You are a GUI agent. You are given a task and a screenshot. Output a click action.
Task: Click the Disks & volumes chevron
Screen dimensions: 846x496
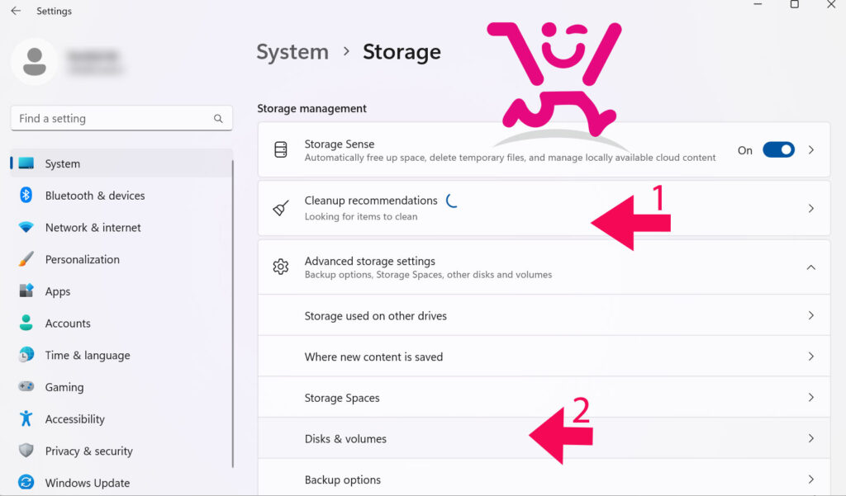(811, 438)
